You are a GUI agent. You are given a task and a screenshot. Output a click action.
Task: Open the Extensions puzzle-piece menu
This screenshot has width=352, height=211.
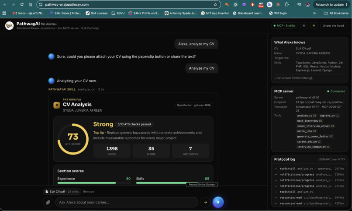pos(286,4)
